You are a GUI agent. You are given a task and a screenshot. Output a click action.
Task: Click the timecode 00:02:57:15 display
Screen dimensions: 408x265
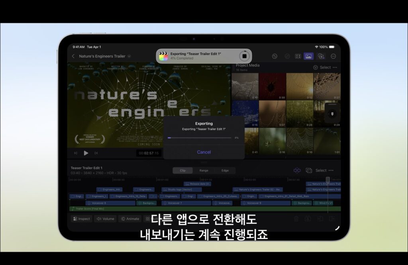click(x=149, y=153)
